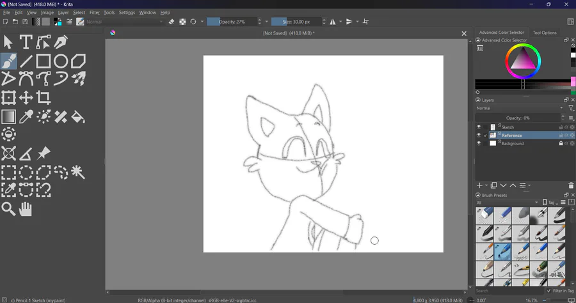Open the Settings menu

[x=127, y=13]
